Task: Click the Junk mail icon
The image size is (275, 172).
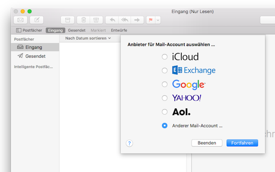Action: [96, 20]
